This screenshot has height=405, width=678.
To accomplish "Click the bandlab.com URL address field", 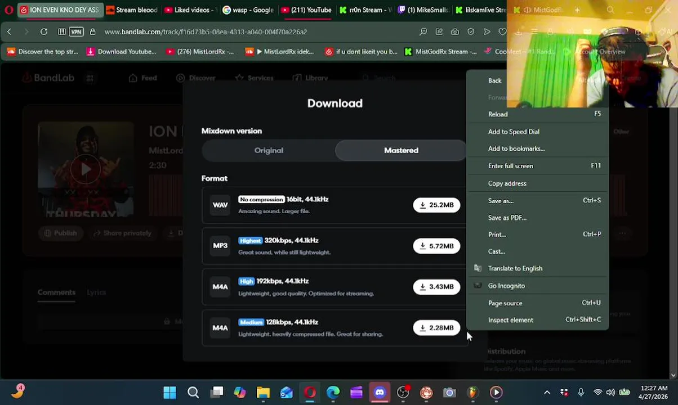I will click(206, 32).
